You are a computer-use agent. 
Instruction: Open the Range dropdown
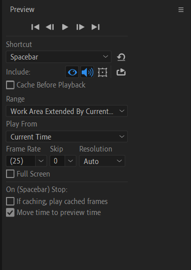click(x=67, y=111)
